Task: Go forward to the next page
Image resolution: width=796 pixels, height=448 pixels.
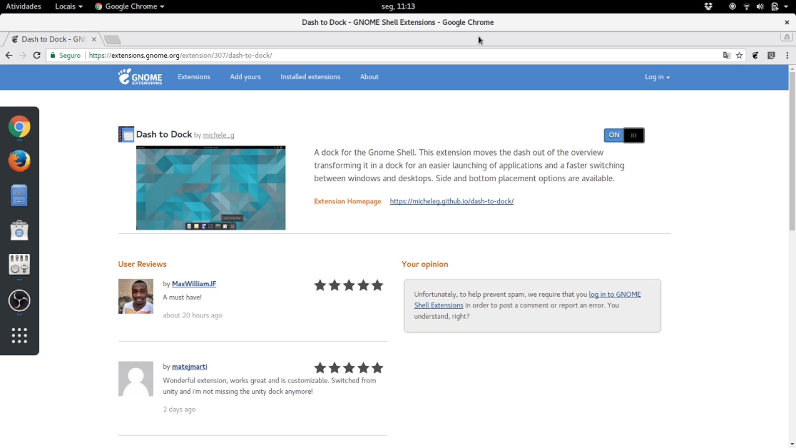Action: click(23, 55)
